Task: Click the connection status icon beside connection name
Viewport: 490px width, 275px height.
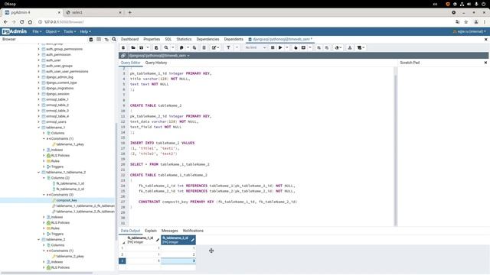Action: click(x=123, y=56)
